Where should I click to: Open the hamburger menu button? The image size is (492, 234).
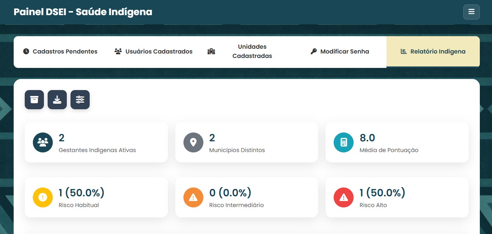pyautogui.click(x=471, y=12)
